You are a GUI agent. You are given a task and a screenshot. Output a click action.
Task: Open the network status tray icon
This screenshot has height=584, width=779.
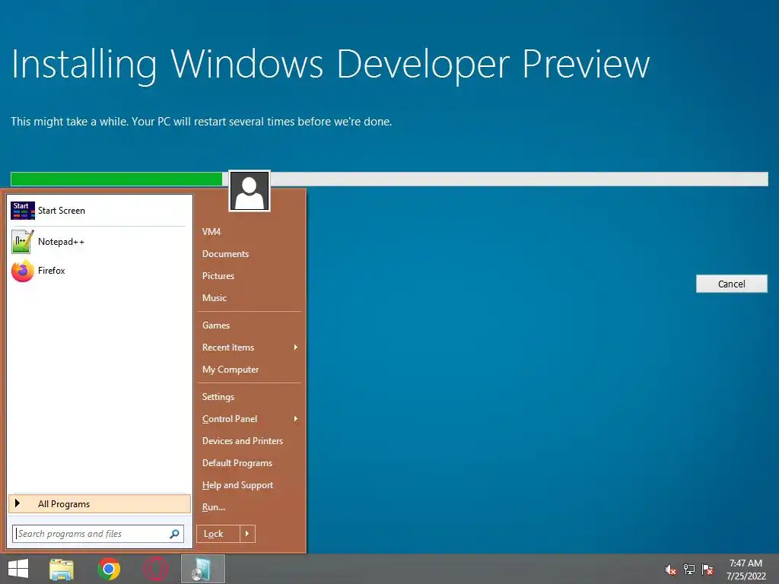pos(689,570)
